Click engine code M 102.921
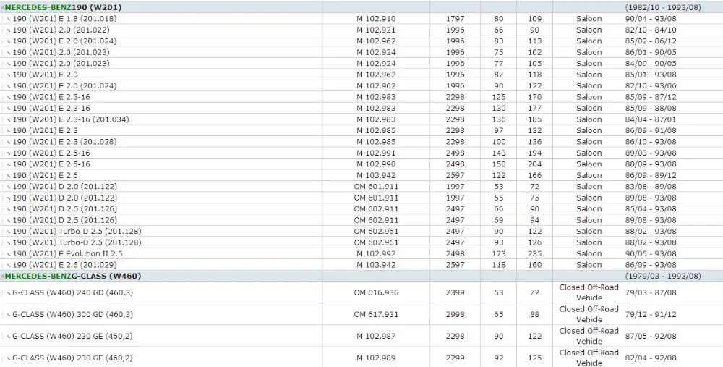The image size is (723, 367). click(x=376, y=30)
